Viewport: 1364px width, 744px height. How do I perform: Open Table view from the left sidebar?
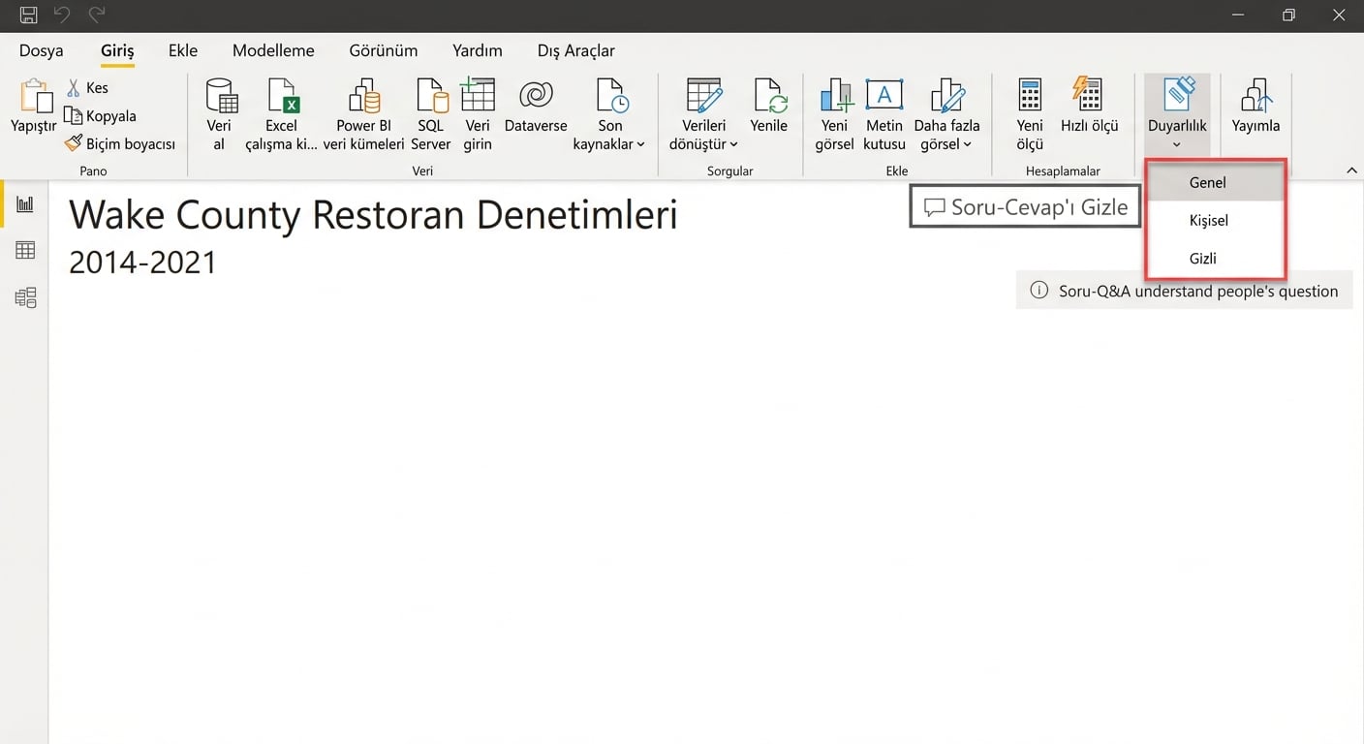point(24,250)
